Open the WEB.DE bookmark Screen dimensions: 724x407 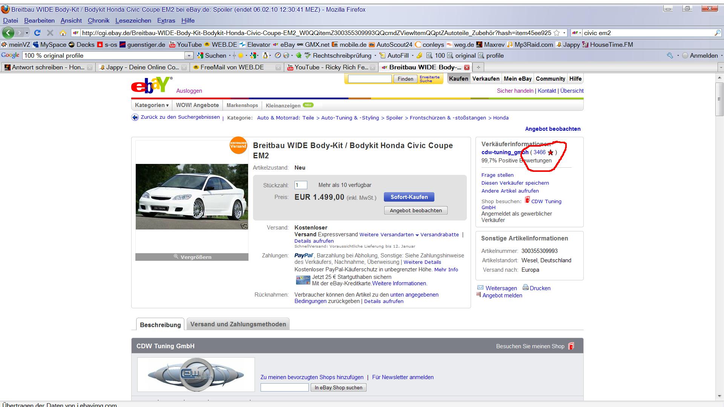(x=220, y=44)
